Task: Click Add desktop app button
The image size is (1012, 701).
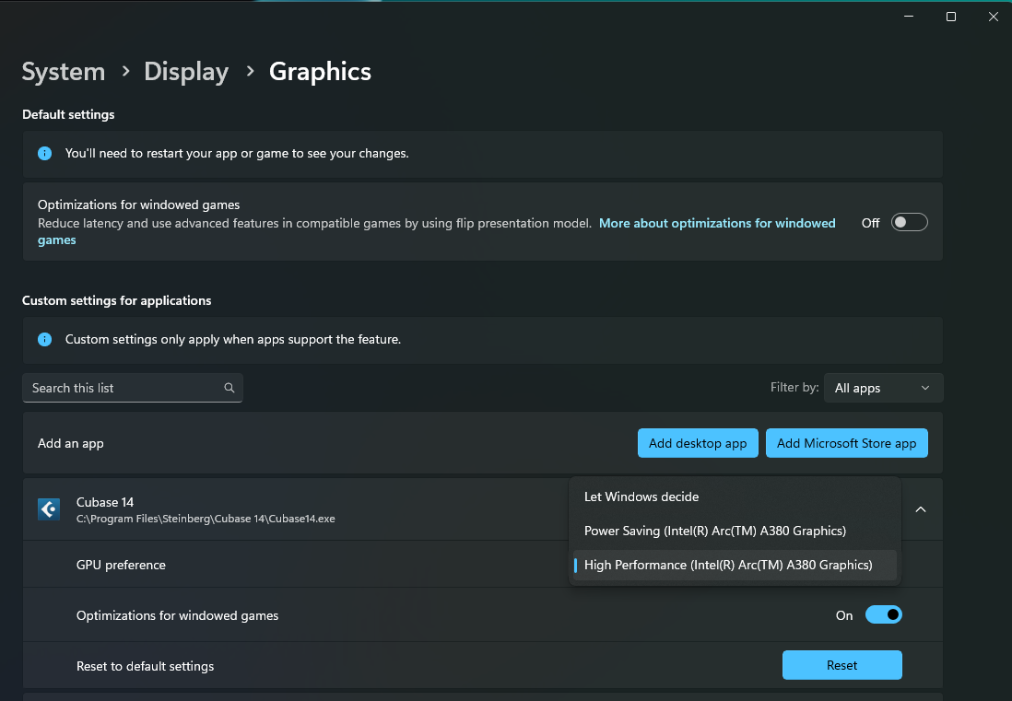Action: pos(698,443)
